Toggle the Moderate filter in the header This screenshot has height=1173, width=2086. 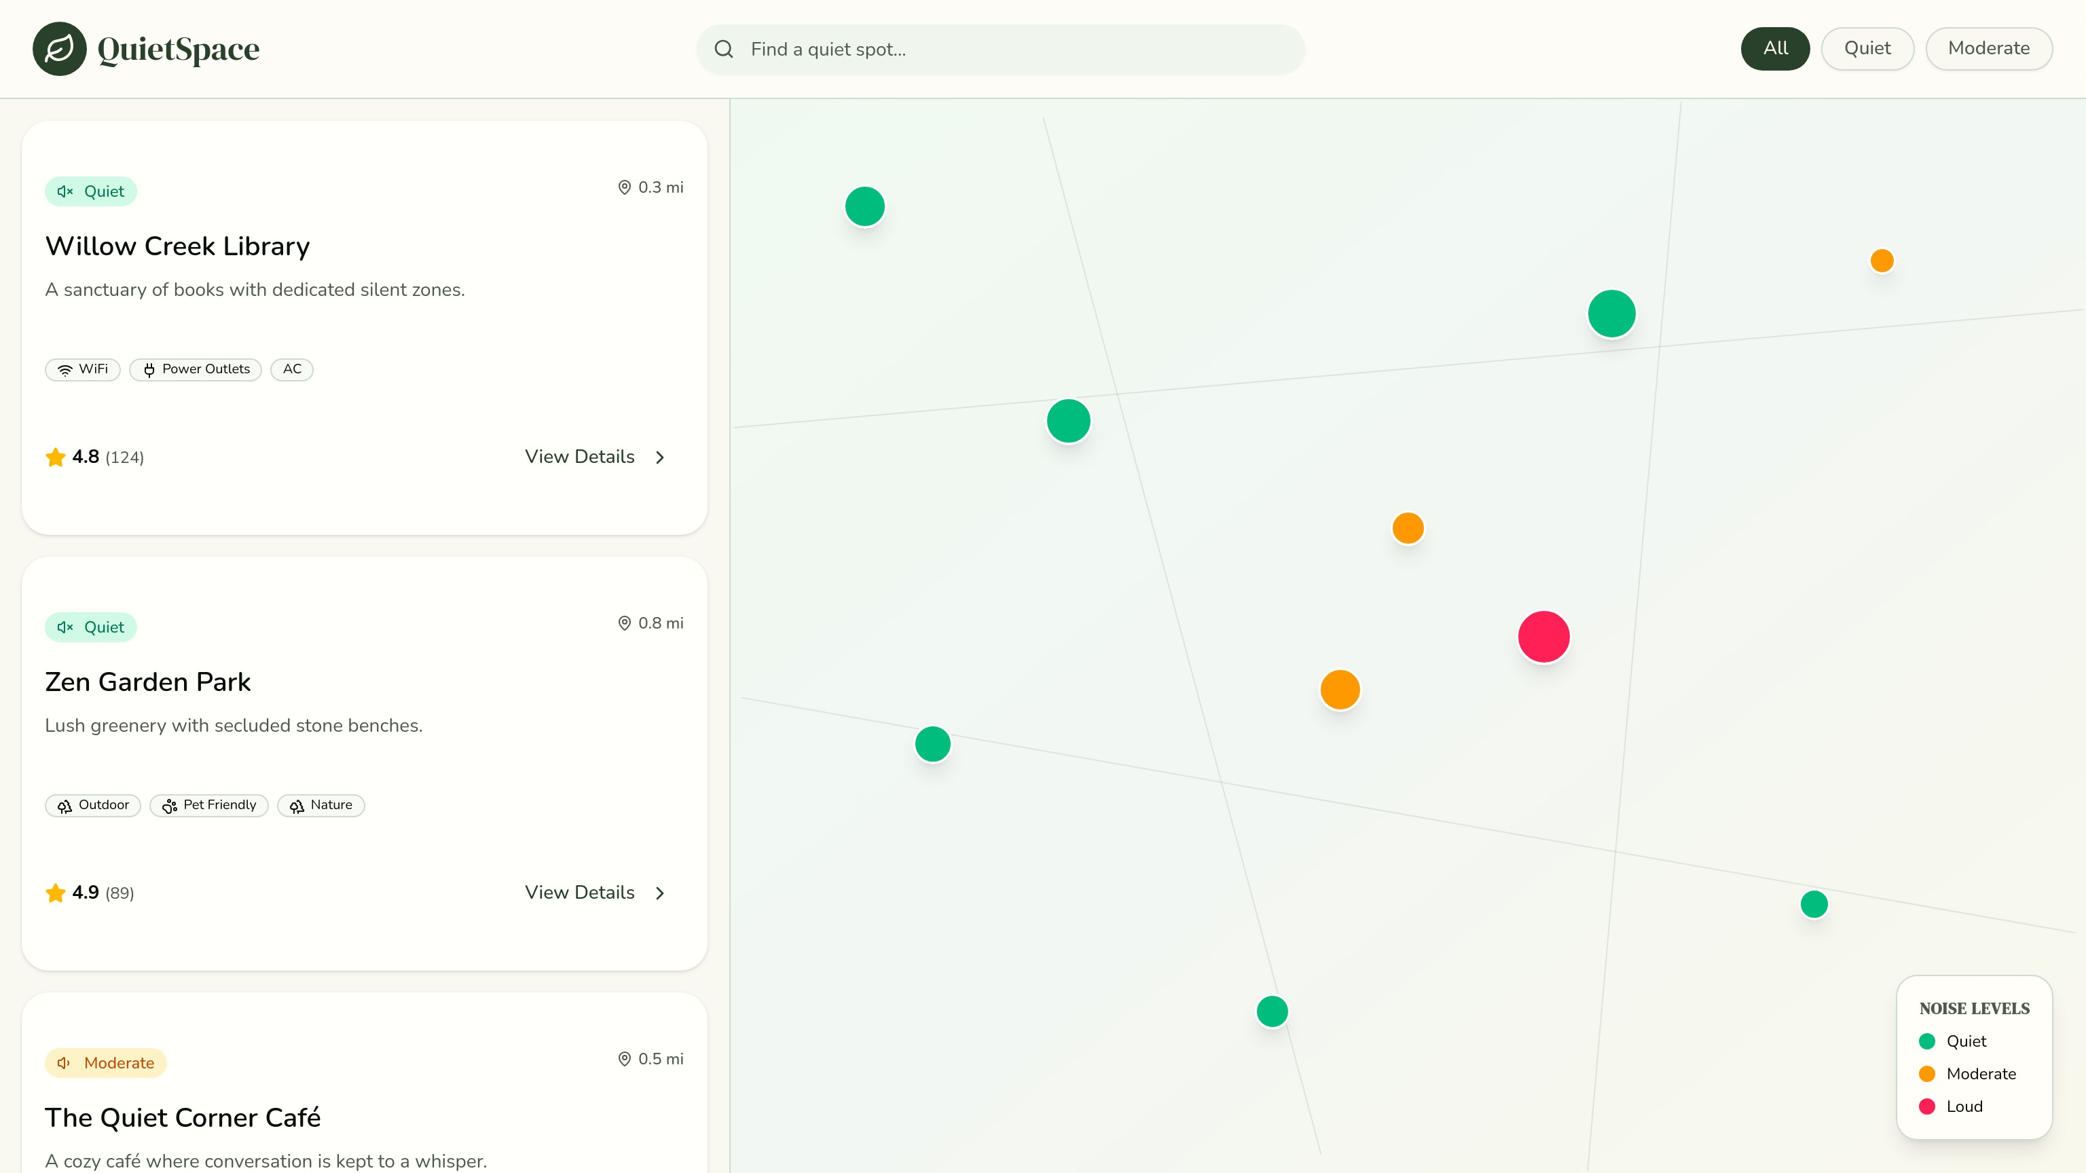(1988, 49)
